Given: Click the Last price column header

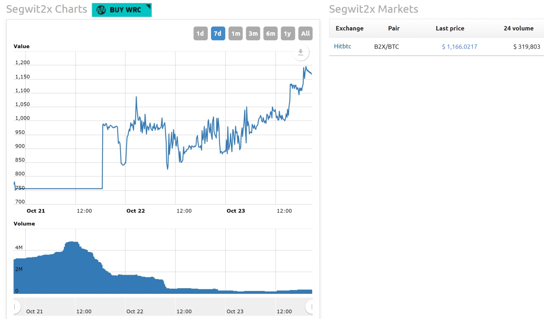Looking at the screenshot, I should [450, 28].
